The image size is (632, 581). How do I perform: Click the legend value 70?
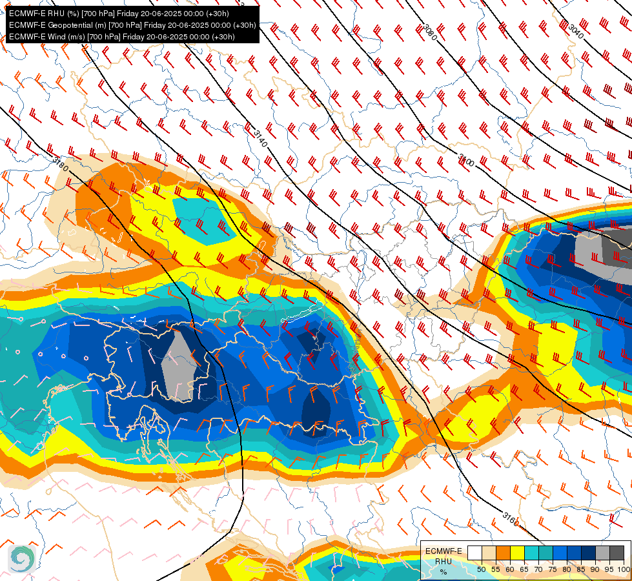pos(538,570)
